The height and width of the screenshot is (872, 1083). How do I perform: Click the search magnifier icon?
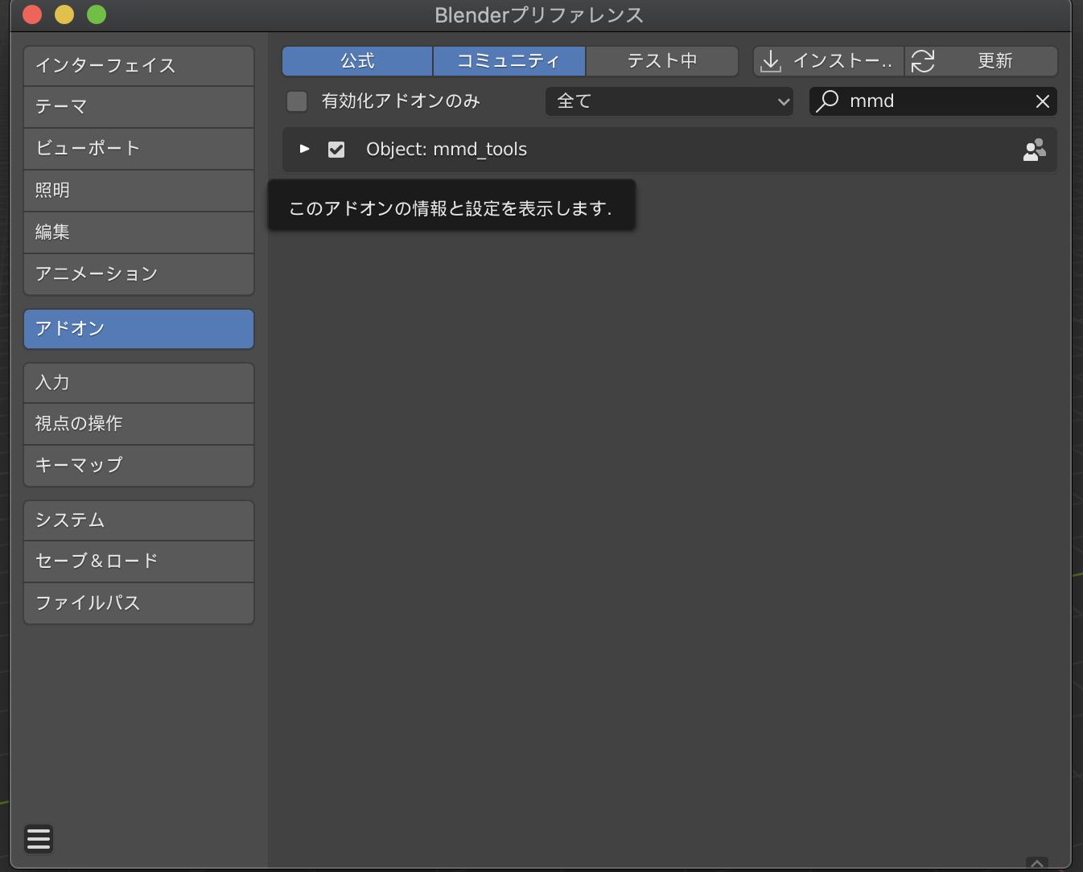click(827, 101)
